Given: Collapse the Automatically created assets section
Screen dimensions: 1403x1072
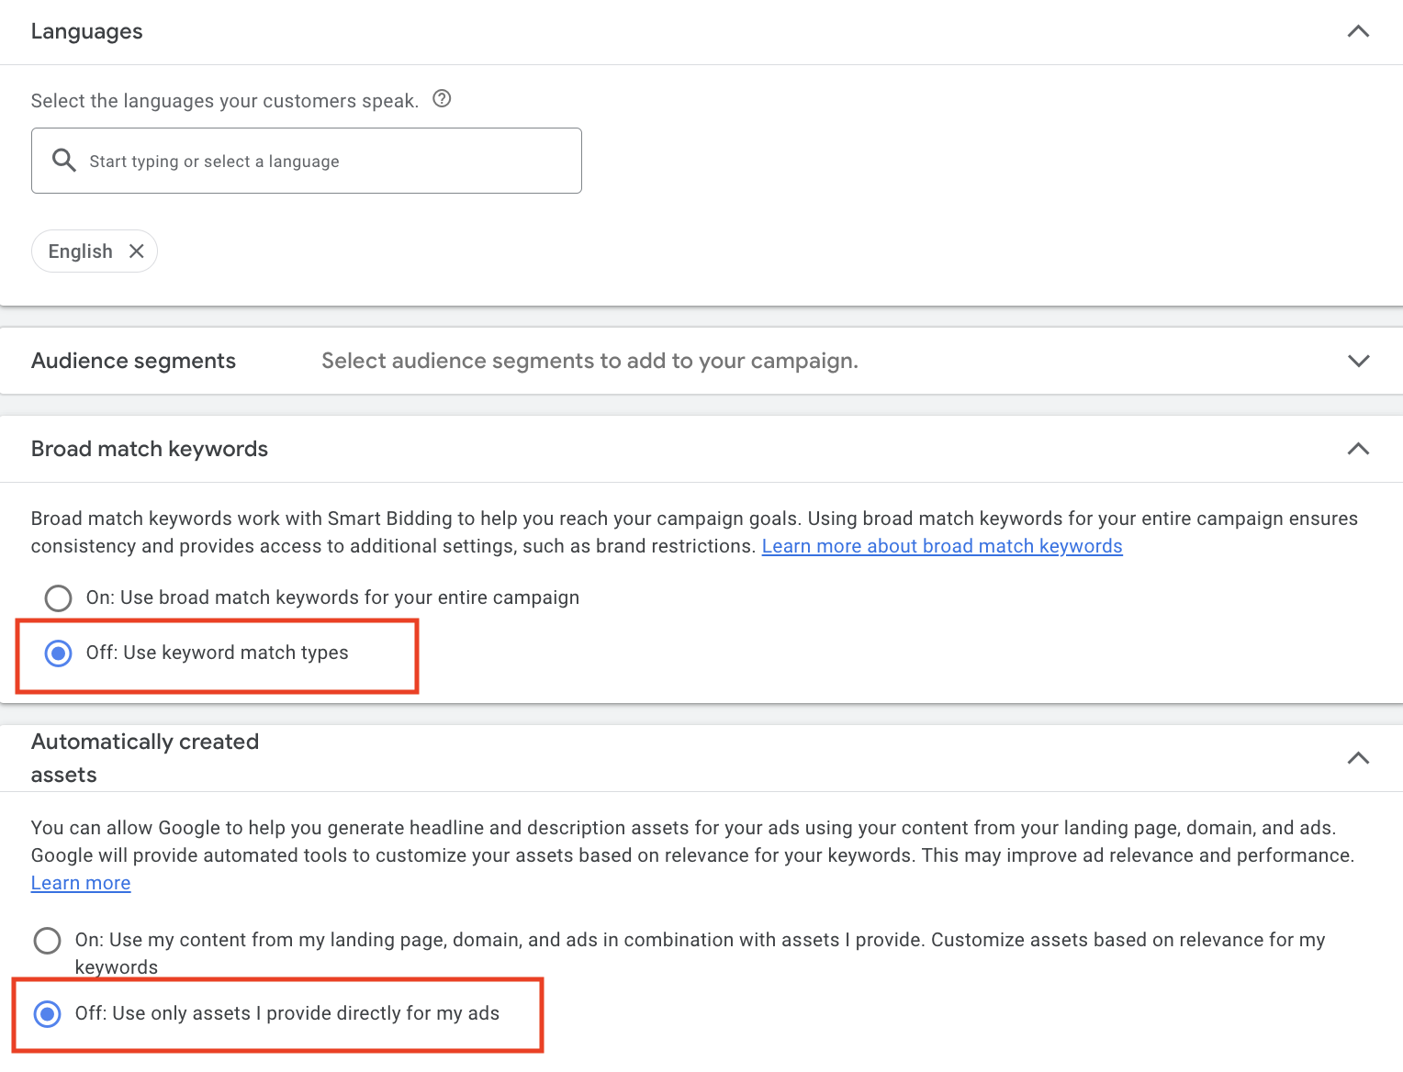Looking at the screenshot, I should pos(1358,758).
